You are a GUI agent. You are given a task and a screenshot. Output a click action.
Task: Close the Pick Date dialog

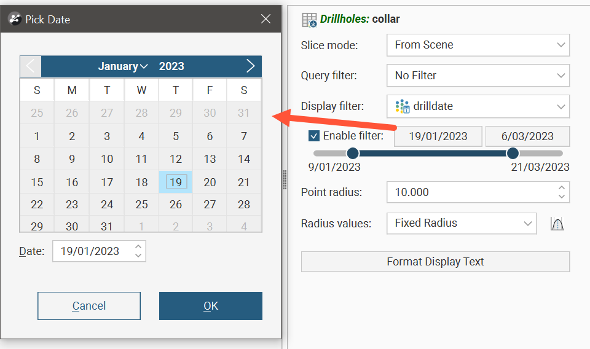[265, 19]
